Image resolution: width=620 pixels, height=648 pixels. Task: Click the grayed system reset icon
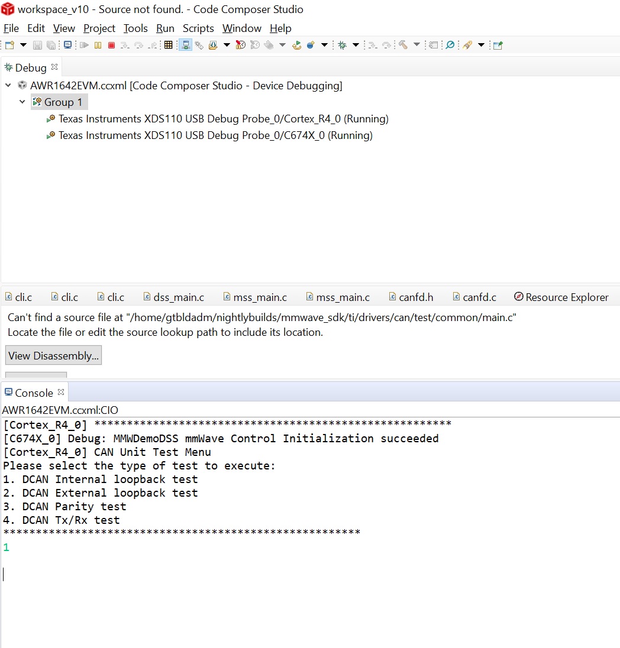click(255, 45)
